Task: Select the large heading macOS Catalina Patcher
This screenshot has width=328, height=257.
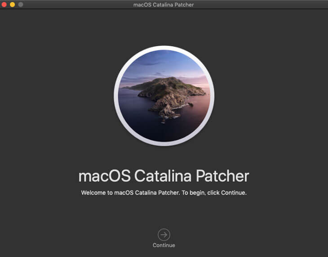Action: coord(164,176)
